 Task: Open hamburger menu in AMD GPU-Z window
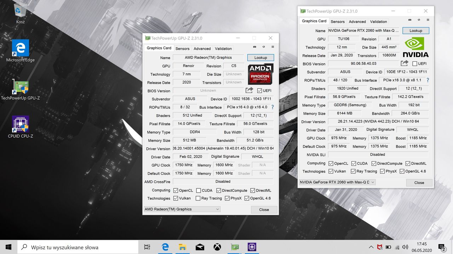273,47
